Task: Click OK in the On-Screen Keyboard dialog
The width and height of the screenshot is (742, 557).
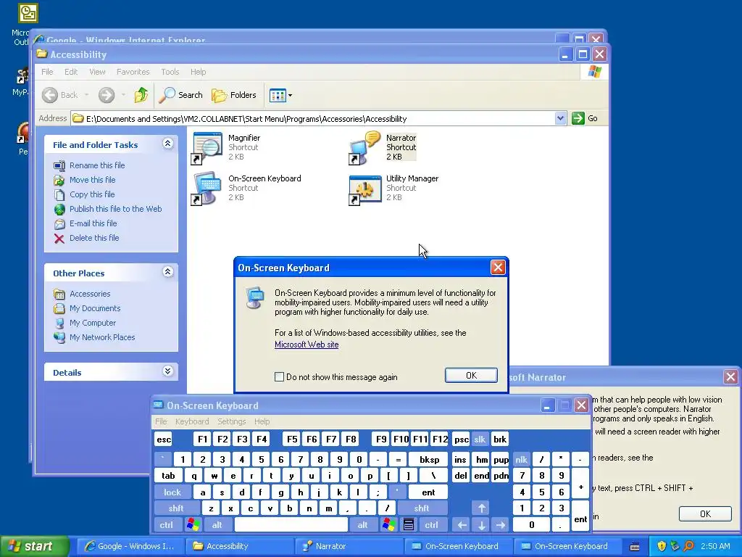Action: pos(471,375)
